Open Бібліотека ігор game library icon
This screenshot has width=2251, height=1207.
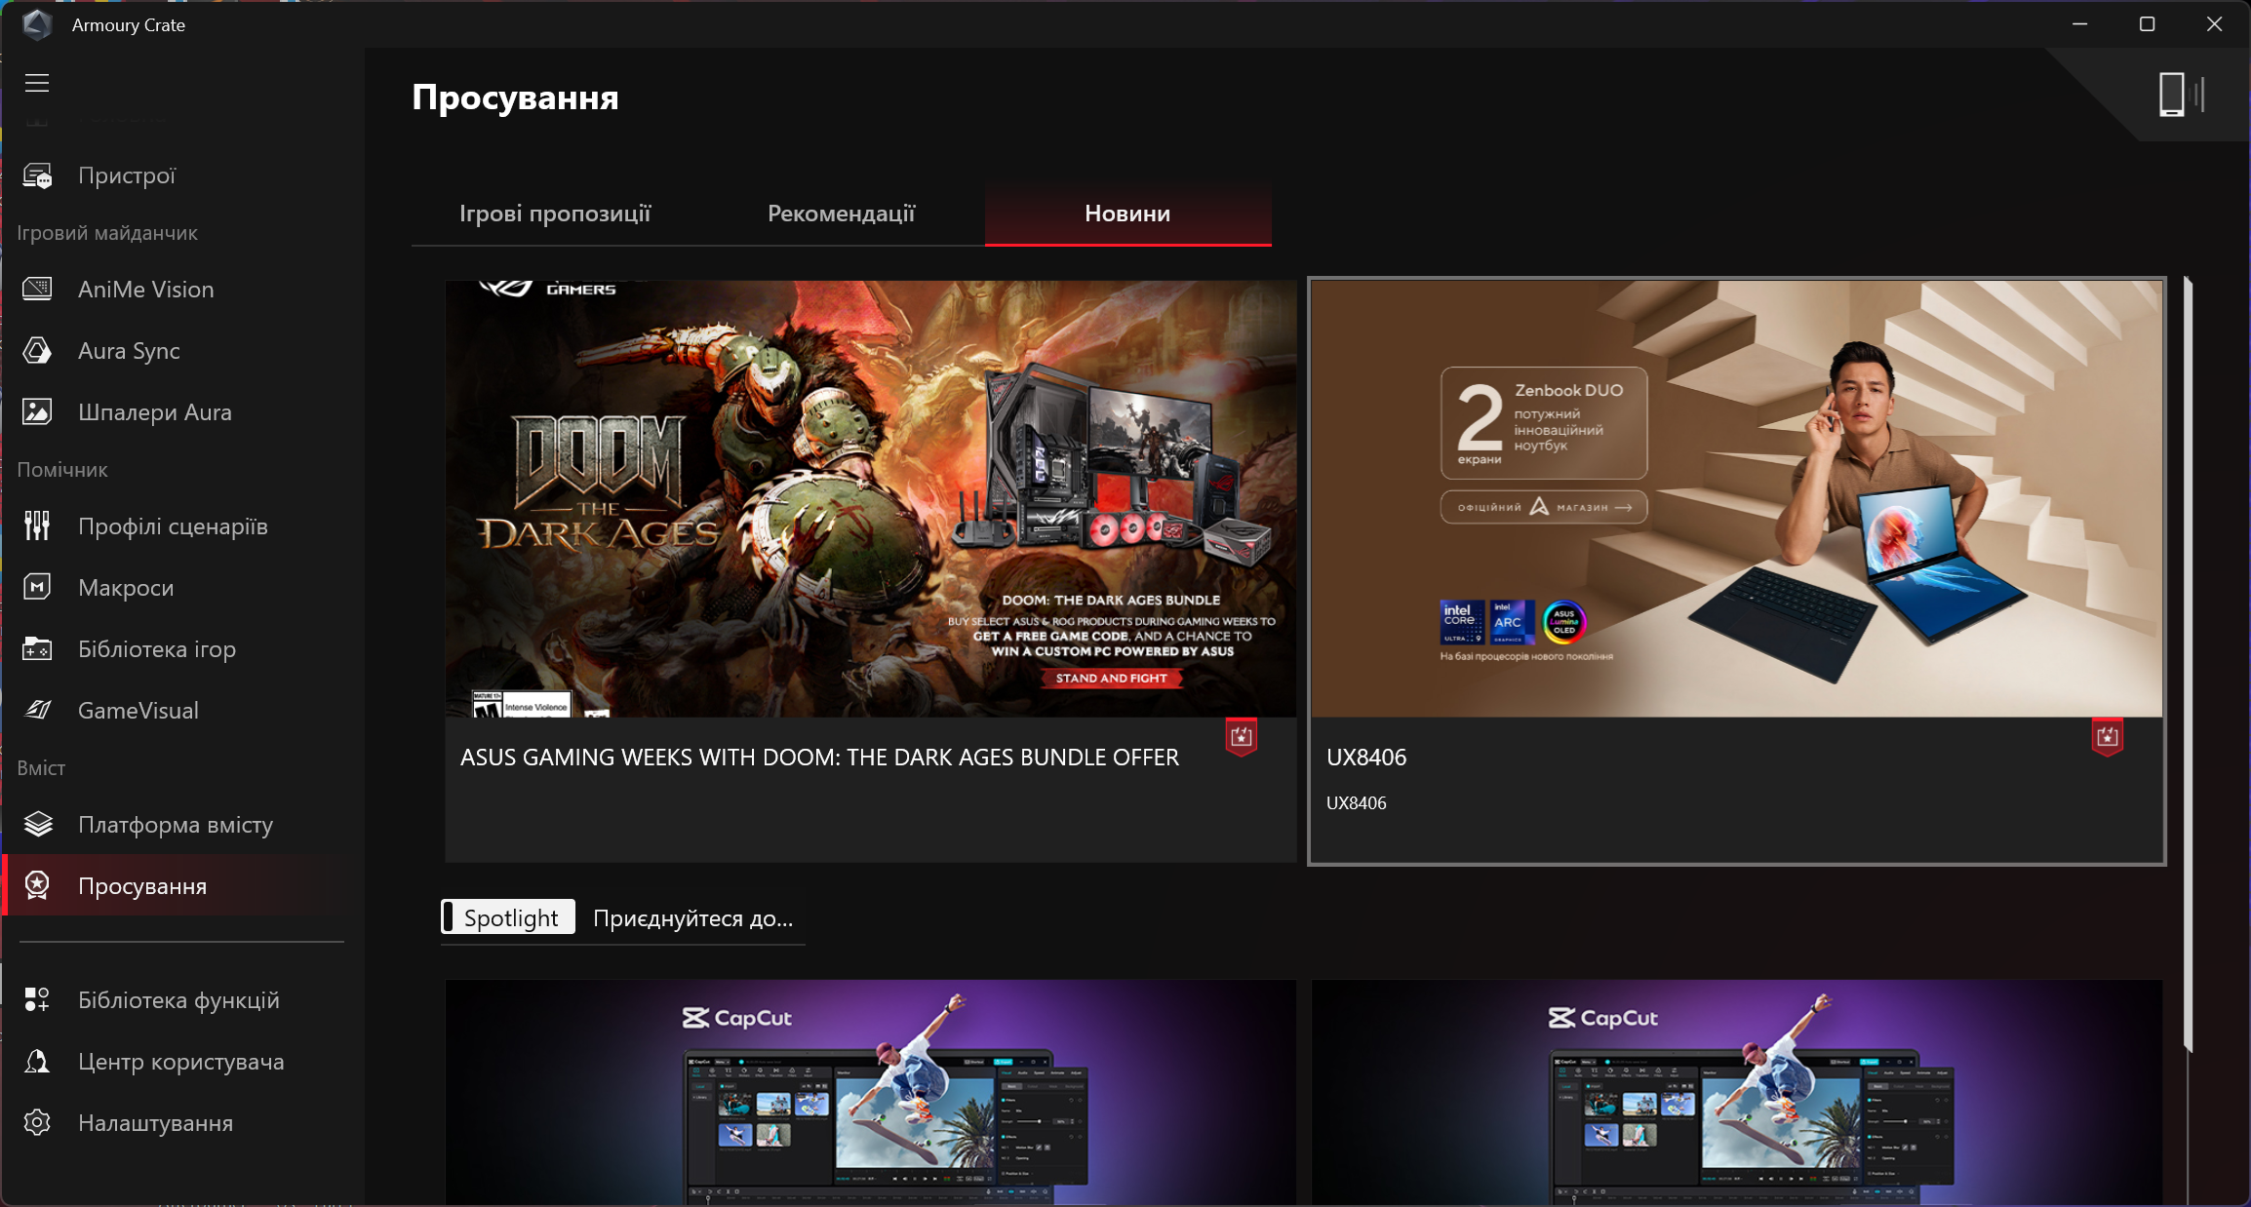point(37,649)
